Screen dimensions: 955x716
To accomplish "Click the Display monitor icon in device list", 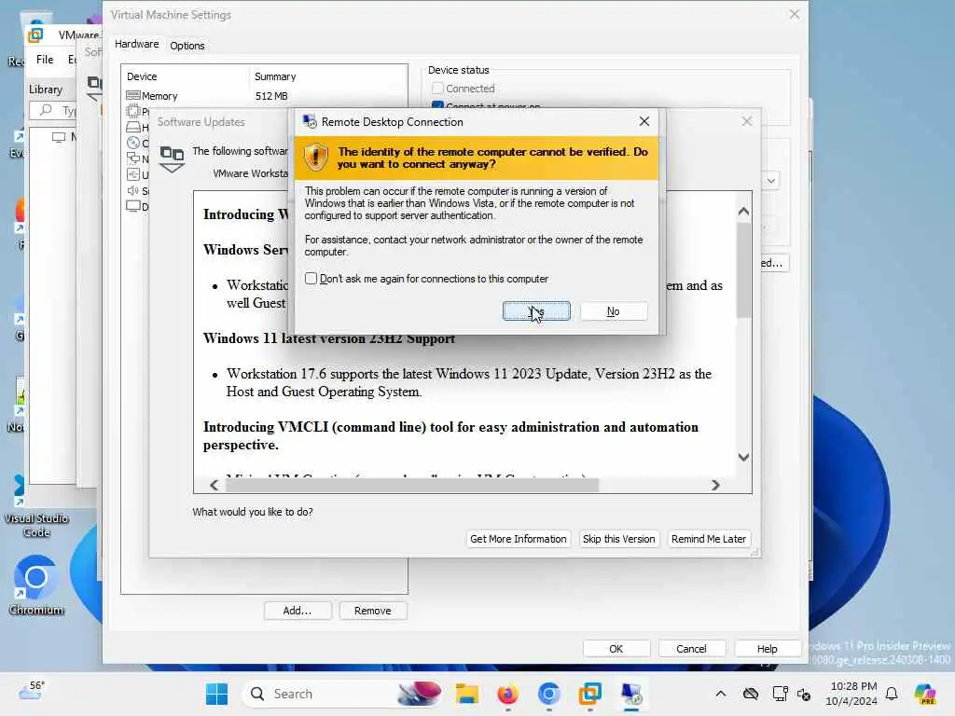I will pos(132,206).
